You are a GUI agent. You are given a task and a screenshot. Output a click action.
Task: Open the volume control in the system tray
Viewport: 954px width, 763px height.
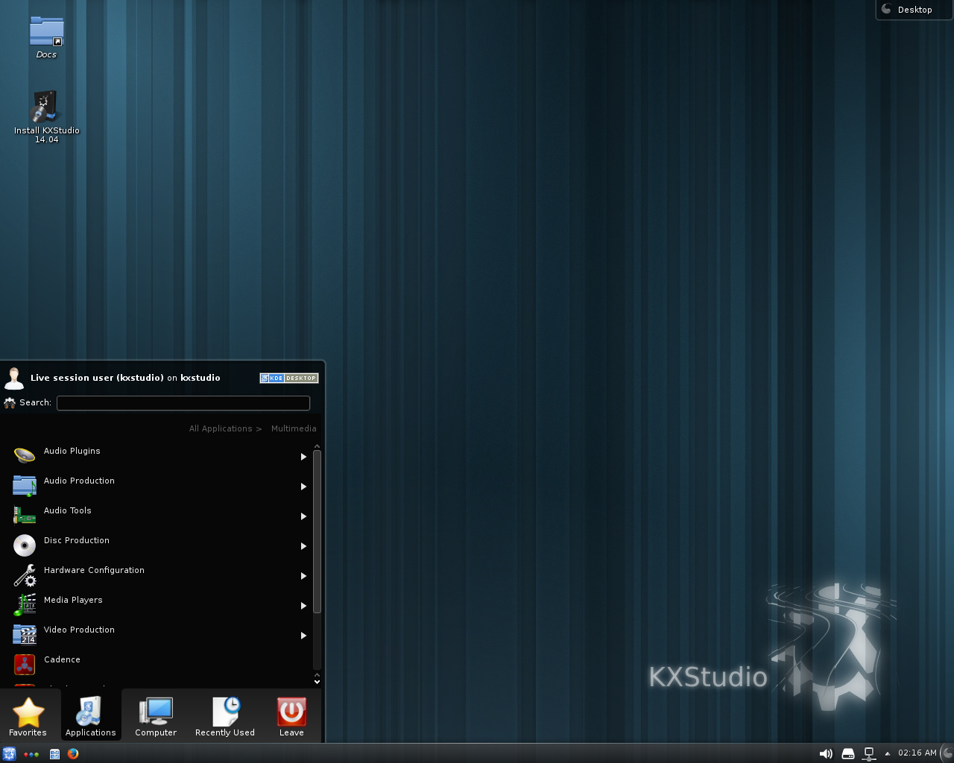coord(826,753)
